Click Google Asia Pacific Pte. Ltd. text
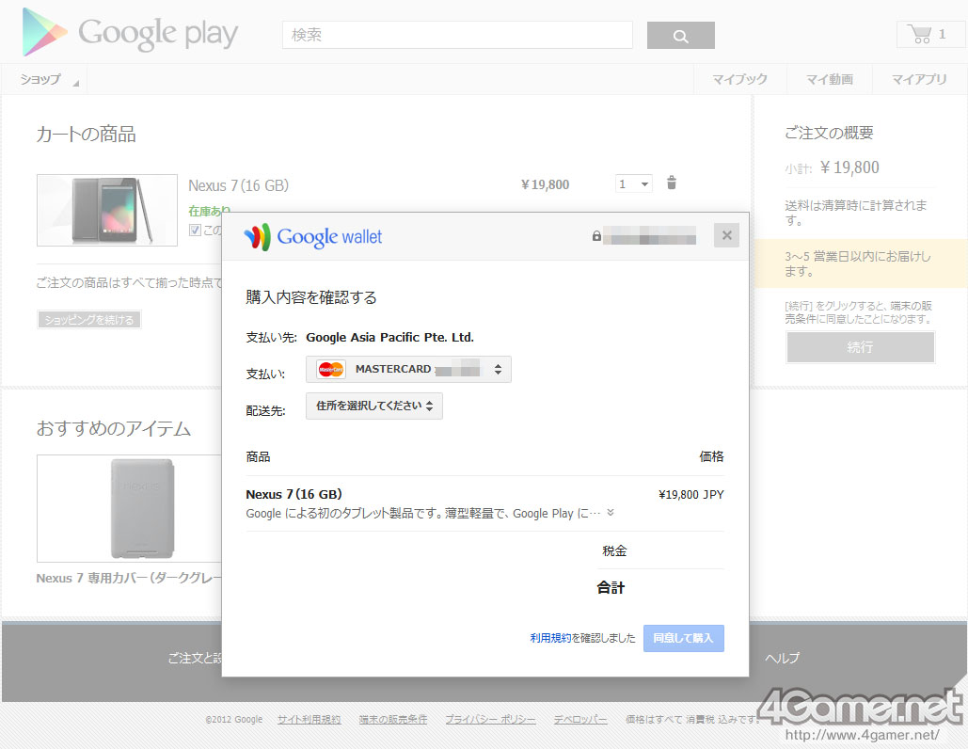Viewport: 968px width, 749px height. click(x=389, y=337)
